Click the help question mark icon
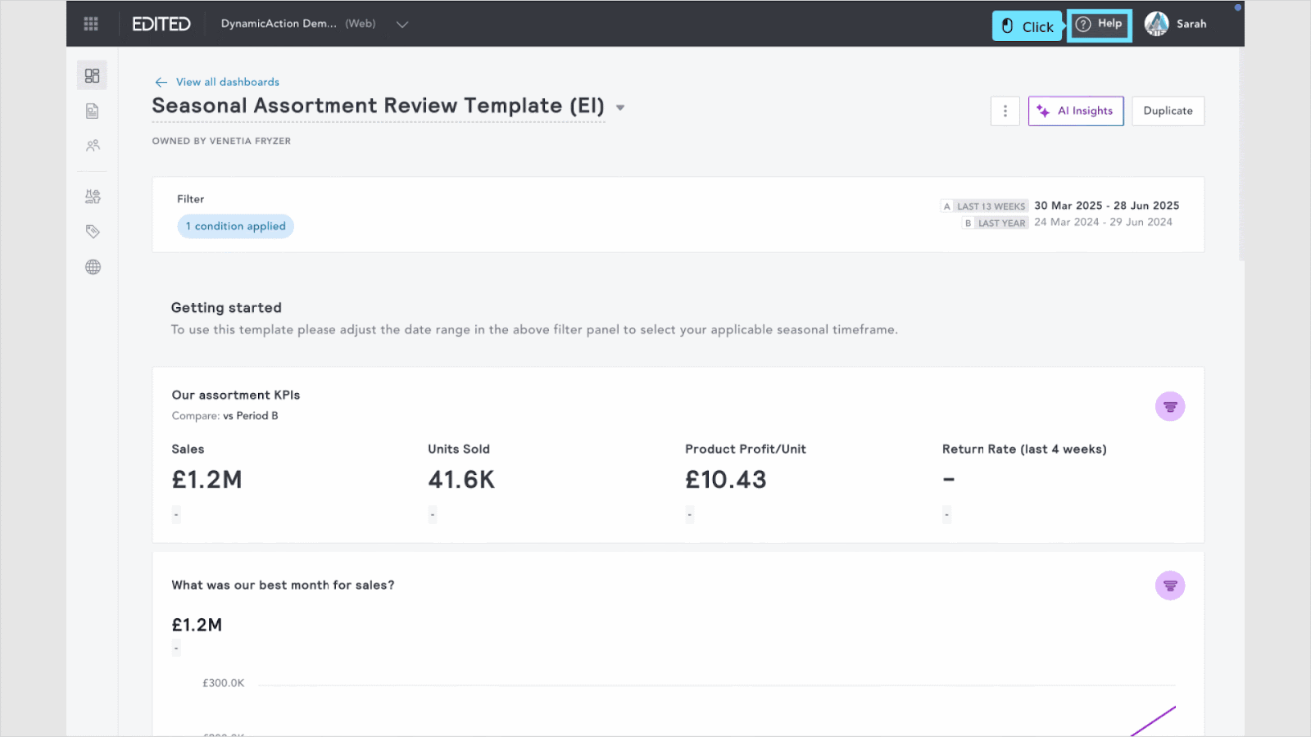Viewport: 1311px width, 737px height. pos(1083,25)
